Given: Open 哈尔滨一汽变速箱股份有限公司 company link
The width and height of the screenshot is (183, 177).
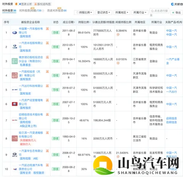Looking at the screenshot, I should tap(31, 135).
